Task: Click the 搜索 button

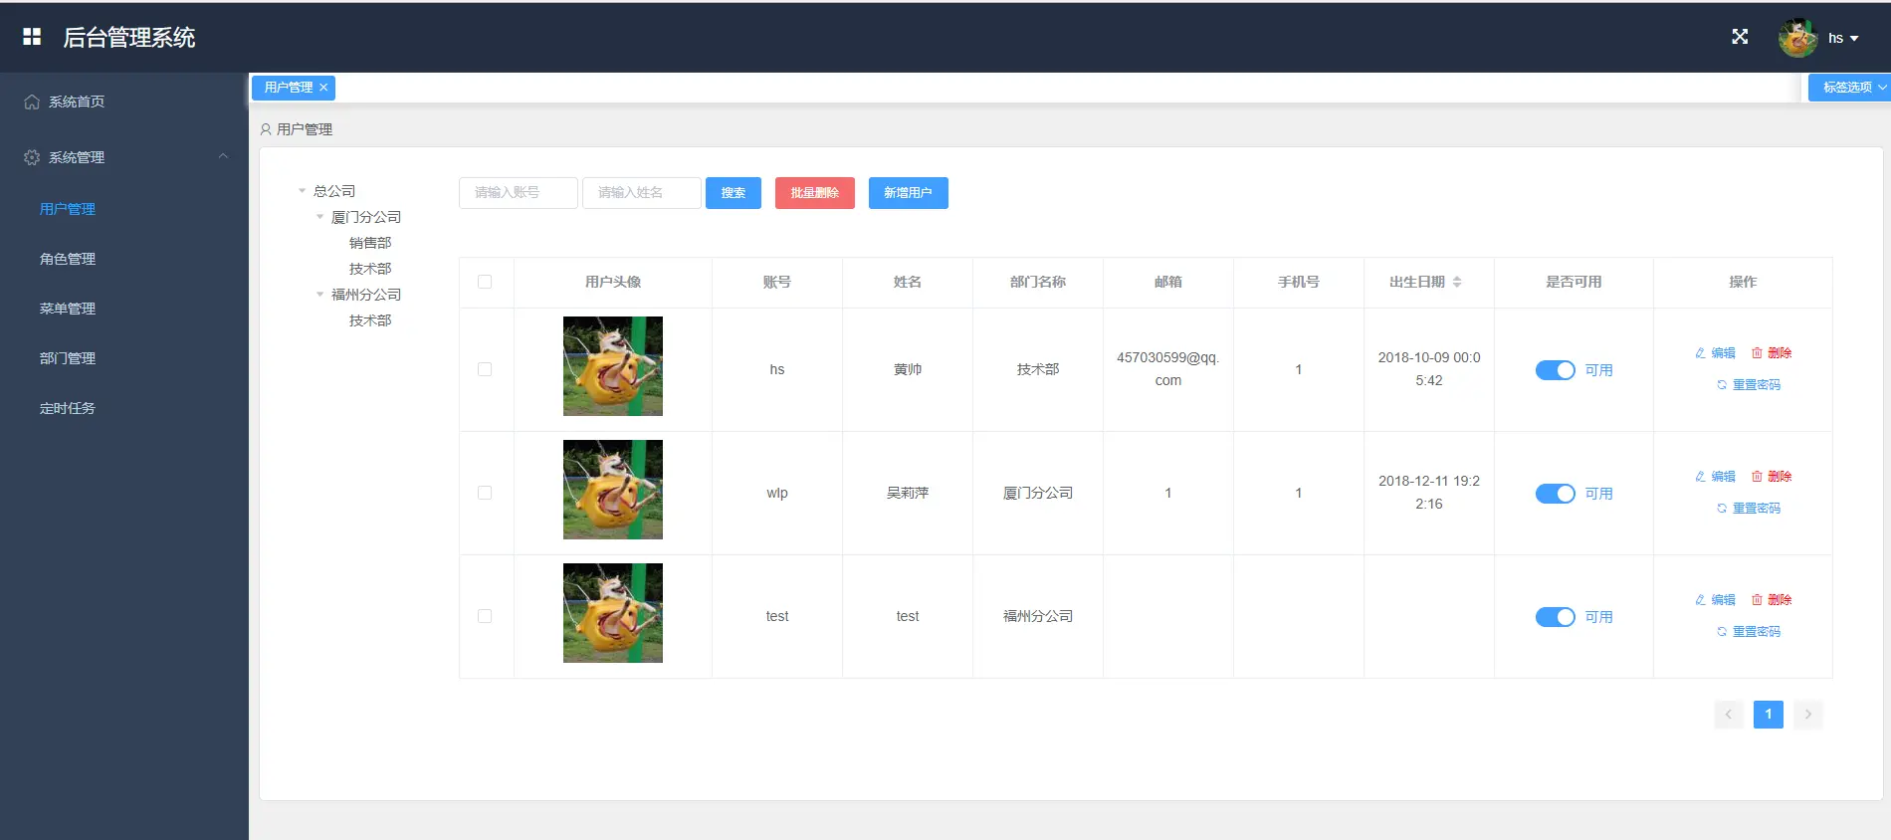Action: tap(734, 193)
